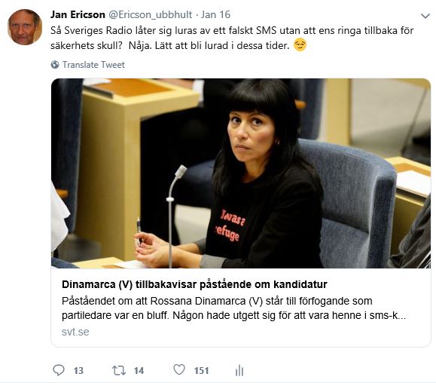Click the retweet count 14

(139, 371)
